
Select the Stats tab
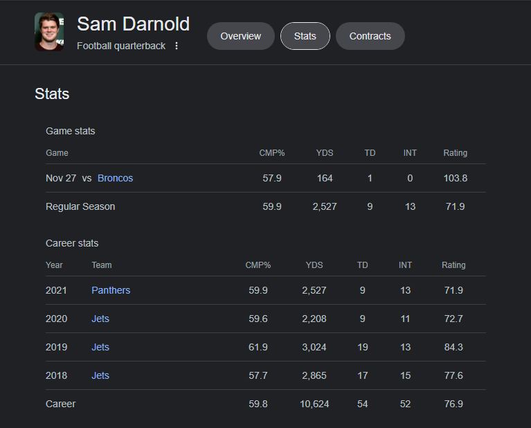click(x=305, y=36)
